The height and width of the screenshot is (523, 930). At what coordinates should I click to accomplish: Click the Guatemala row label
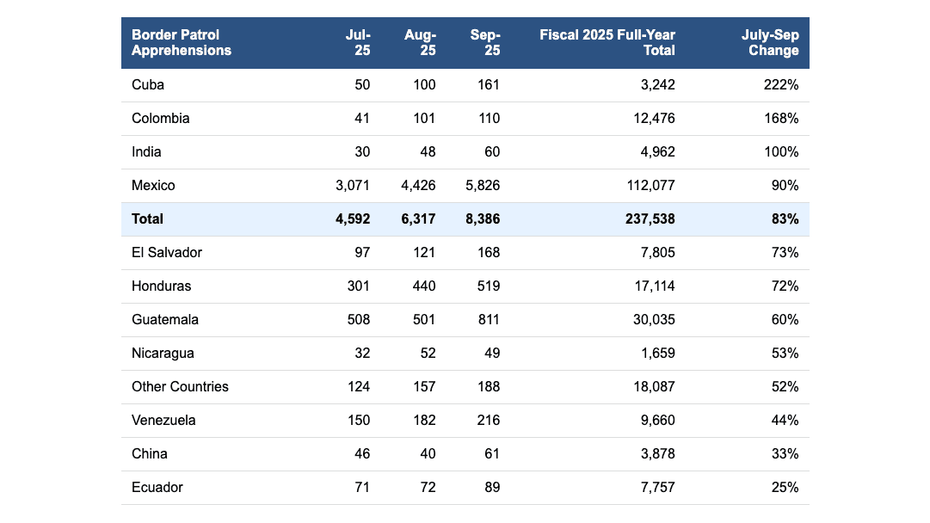(165, 320)
